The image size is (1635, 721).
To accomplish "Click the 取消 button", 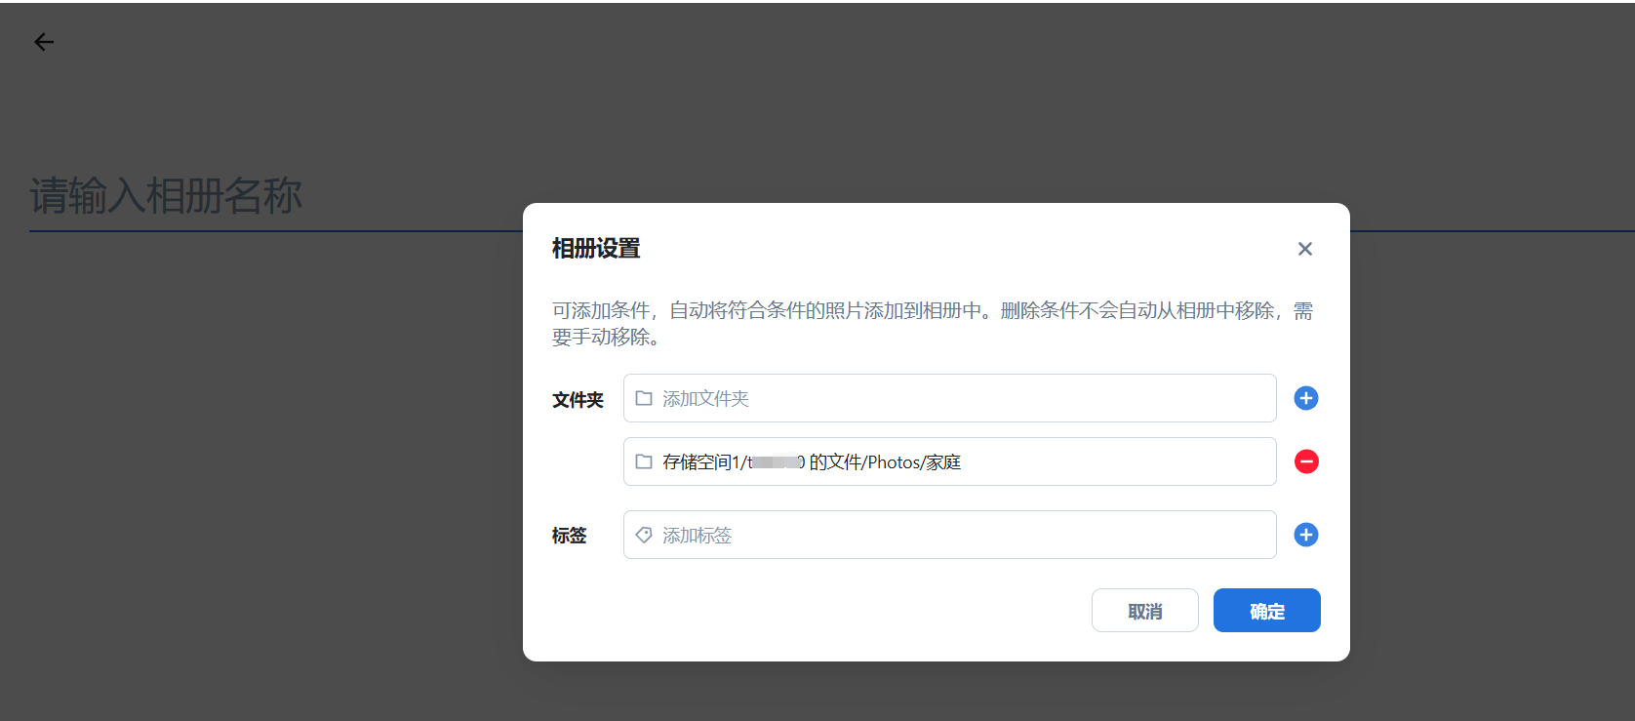I will (1145, 611).
